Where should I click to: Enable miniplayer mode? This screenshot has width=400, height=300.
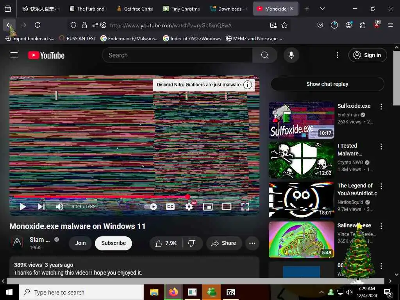click(x=208, y=207)
